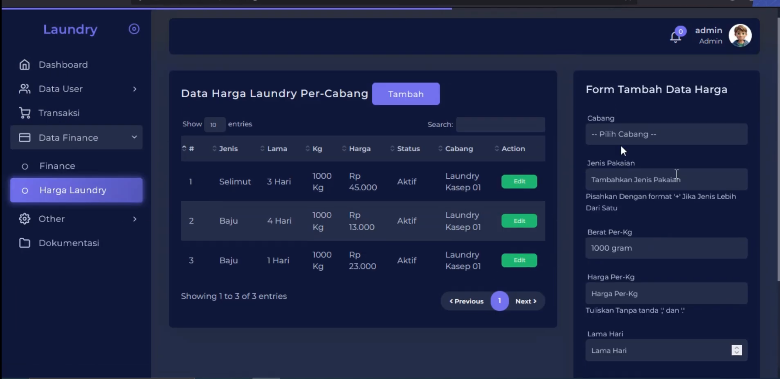
Task: Click the Next pagination button
Action: point(526,301)
